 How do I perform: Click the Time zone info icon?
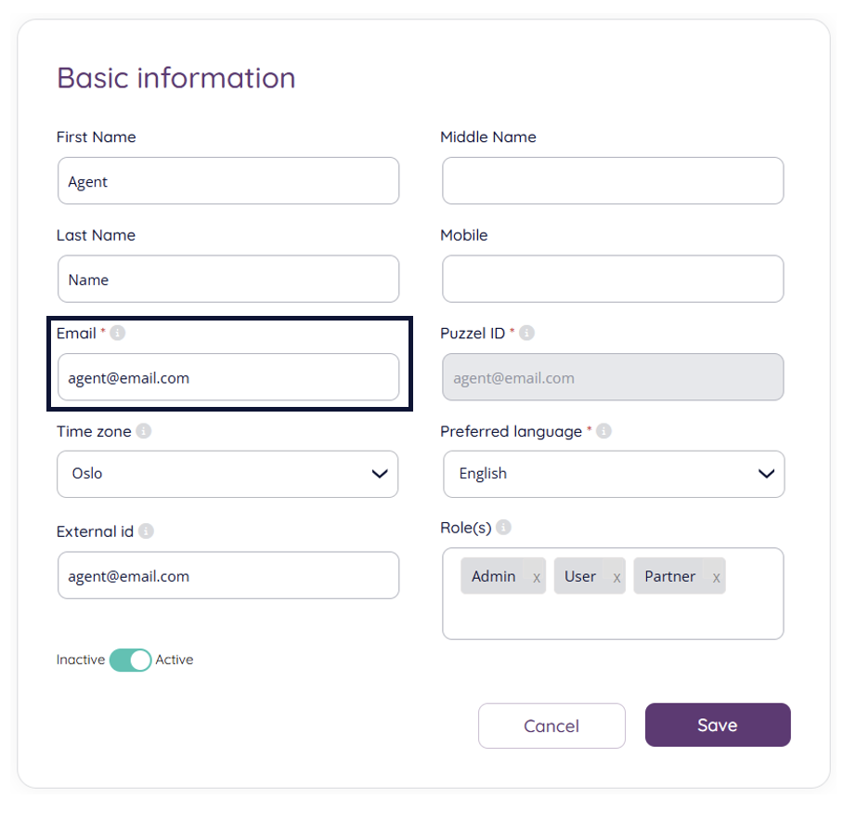[143, 431]
